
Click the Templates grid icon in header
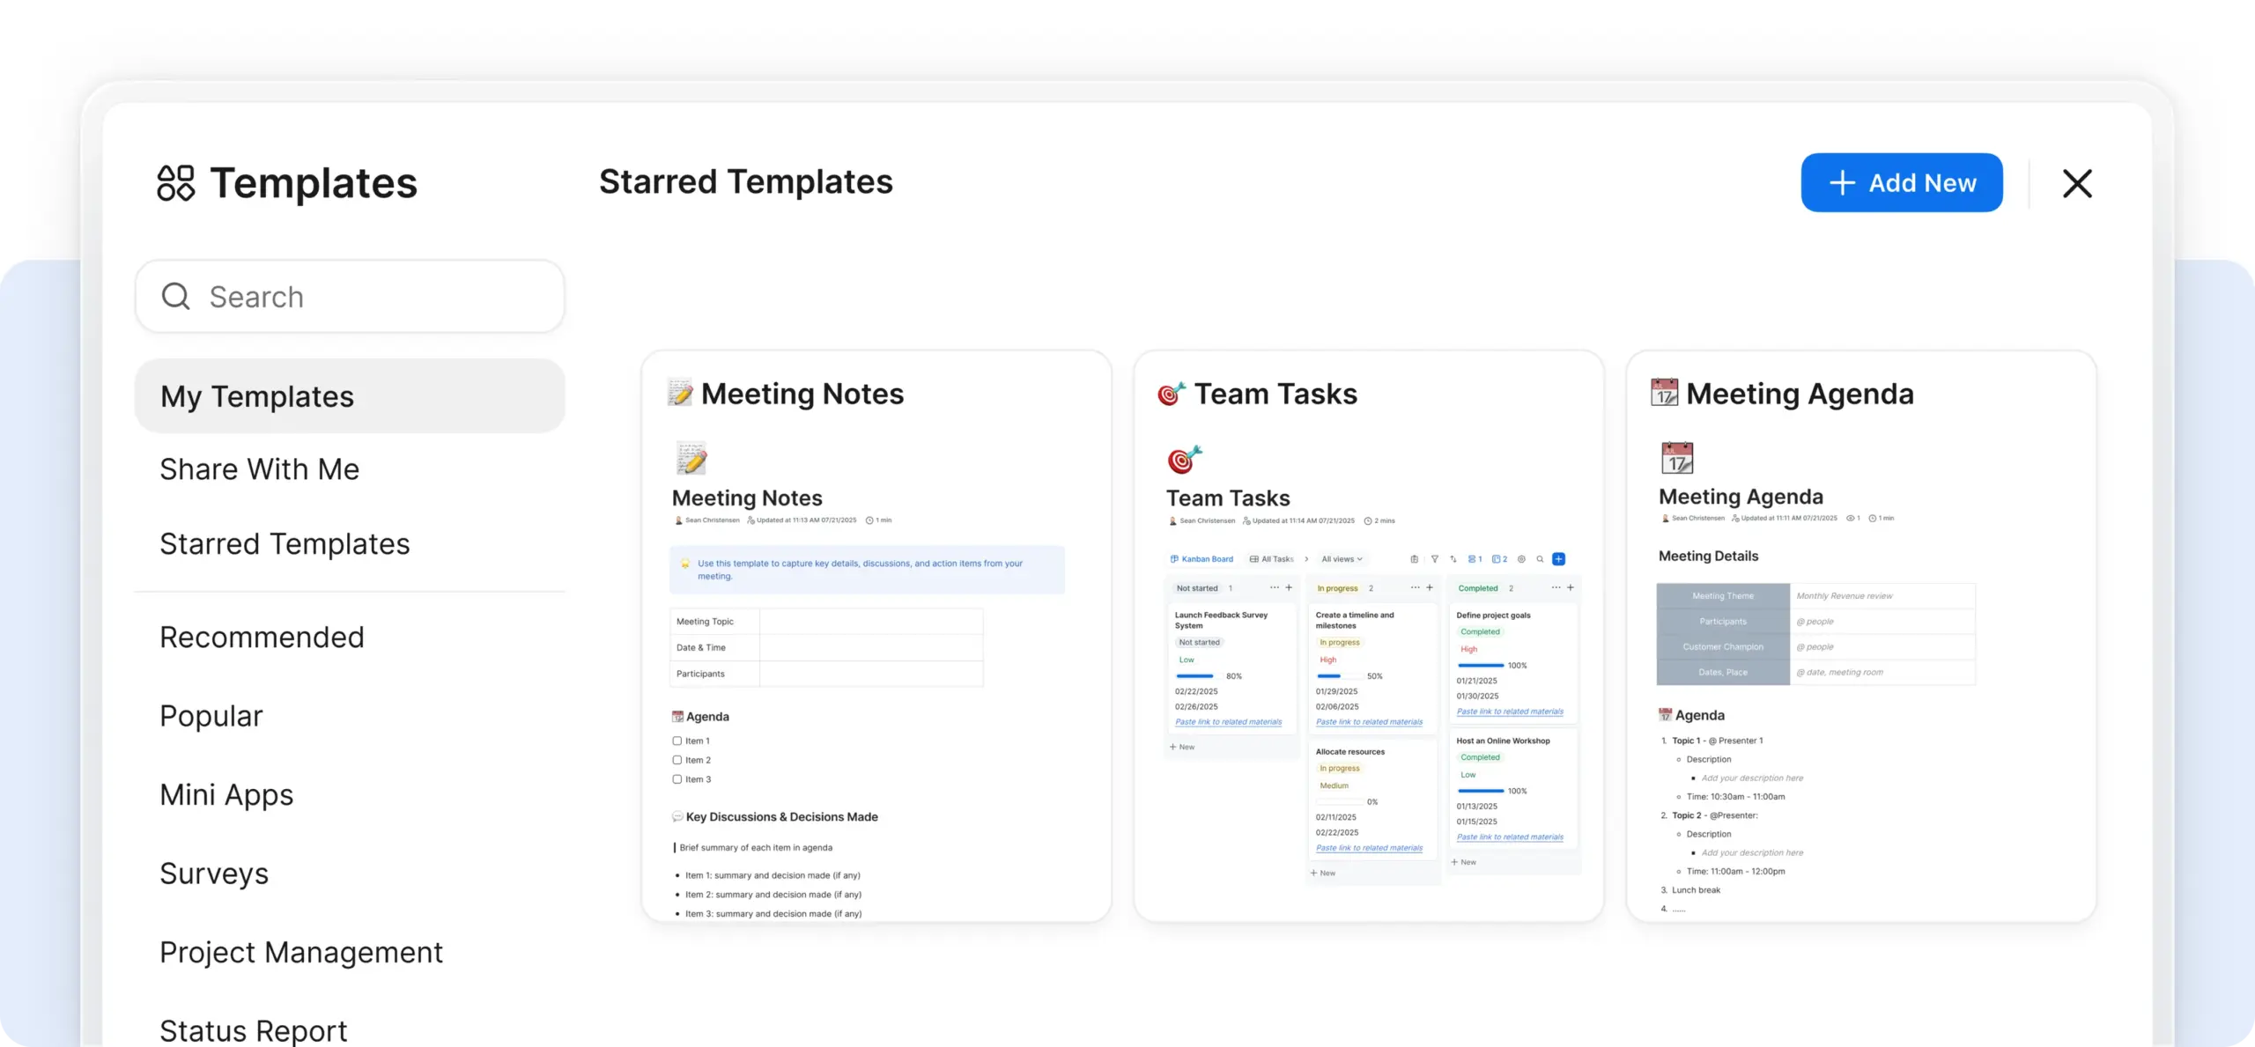point(175,183)
